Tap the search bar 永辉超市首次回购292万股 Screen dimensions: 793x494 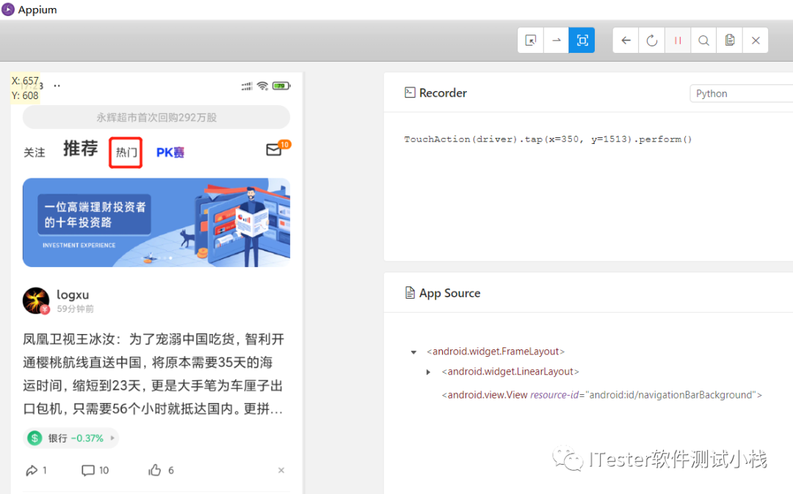156,117
